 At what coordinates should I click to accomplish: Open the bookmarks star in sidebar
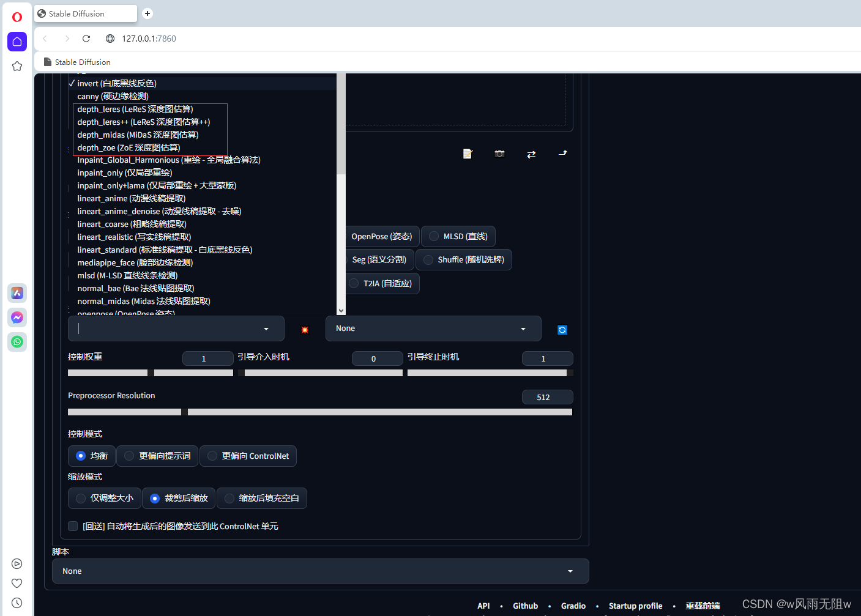pos(17,66)
